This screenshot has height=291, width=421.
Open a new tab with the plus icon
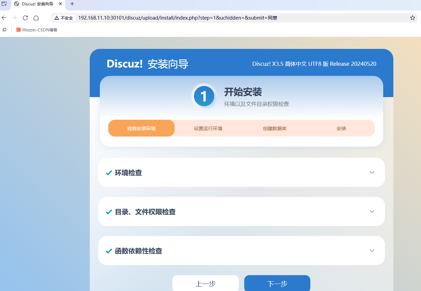tap(72, 4)
